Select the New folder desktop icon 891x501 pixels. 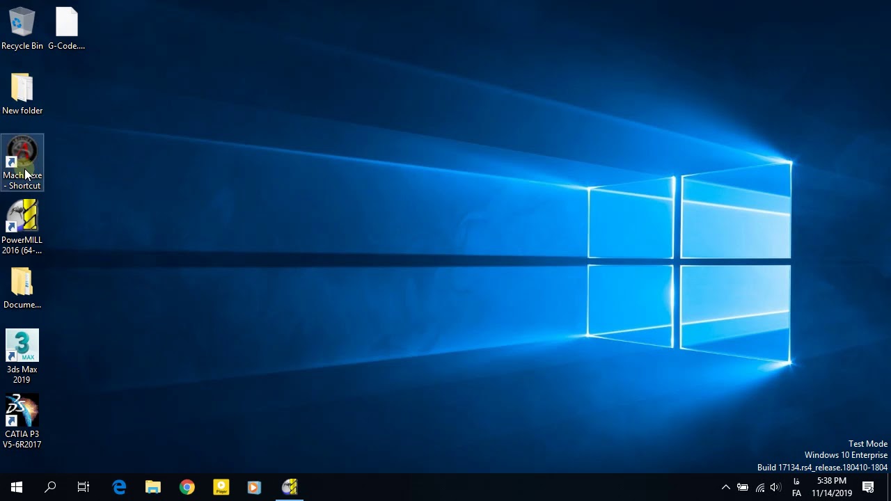pyautogui.click(x=22, y=94)
